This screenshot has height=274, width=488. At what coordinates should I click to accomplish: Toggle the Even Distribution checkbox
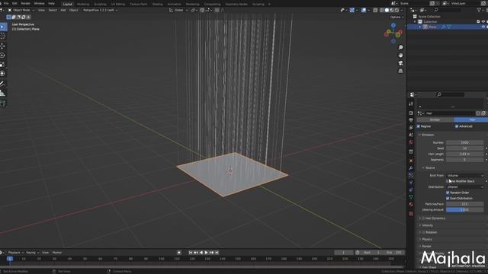[448, 198]
